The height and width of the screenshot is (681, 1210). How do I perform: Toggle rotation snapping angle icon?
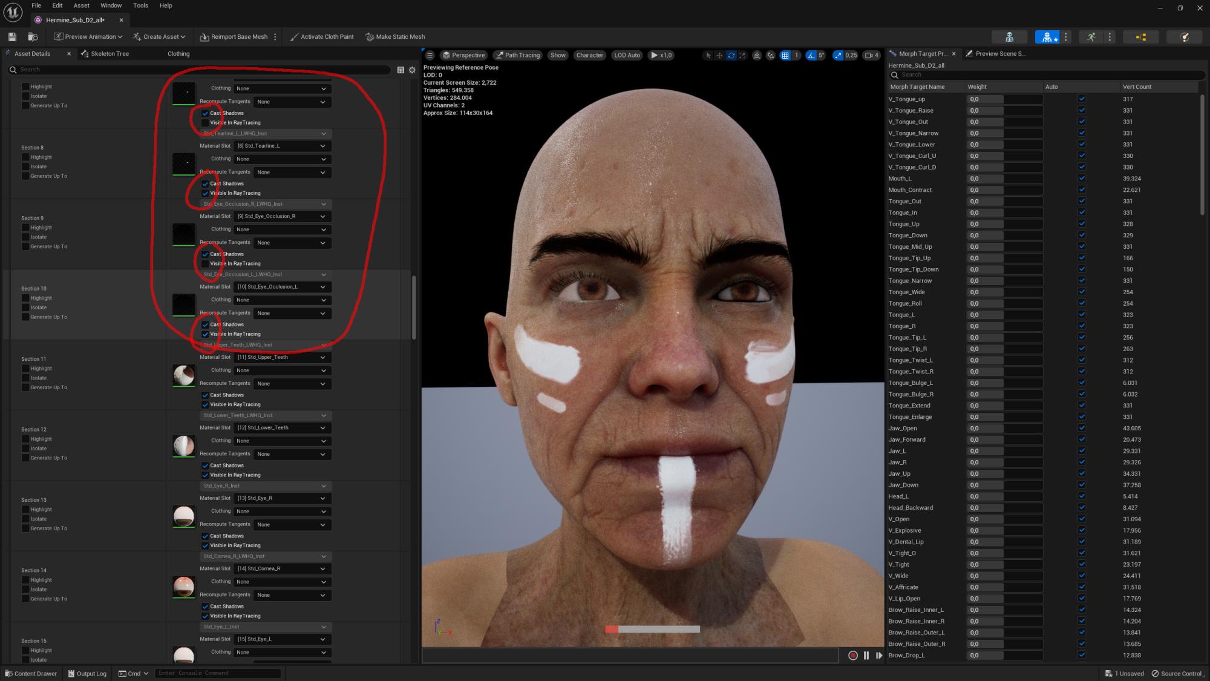pos(811,55)
